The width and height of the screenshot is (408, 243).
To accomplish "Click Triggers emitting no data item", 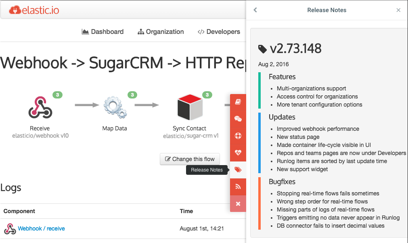I will click(338, 218).
